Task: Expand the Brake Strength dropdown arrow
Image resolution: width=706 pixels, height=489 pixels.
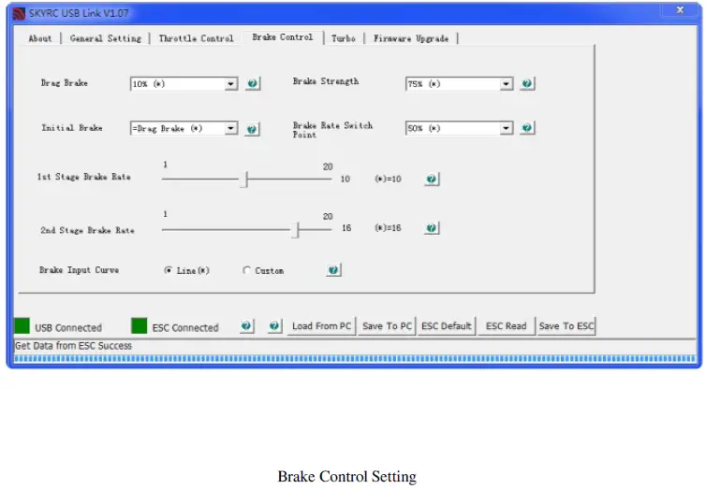Action: point(506,84)
